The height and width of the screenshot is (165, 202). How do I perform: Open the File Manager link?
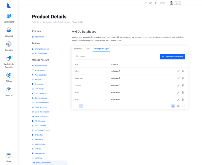(x=40, y=121)
